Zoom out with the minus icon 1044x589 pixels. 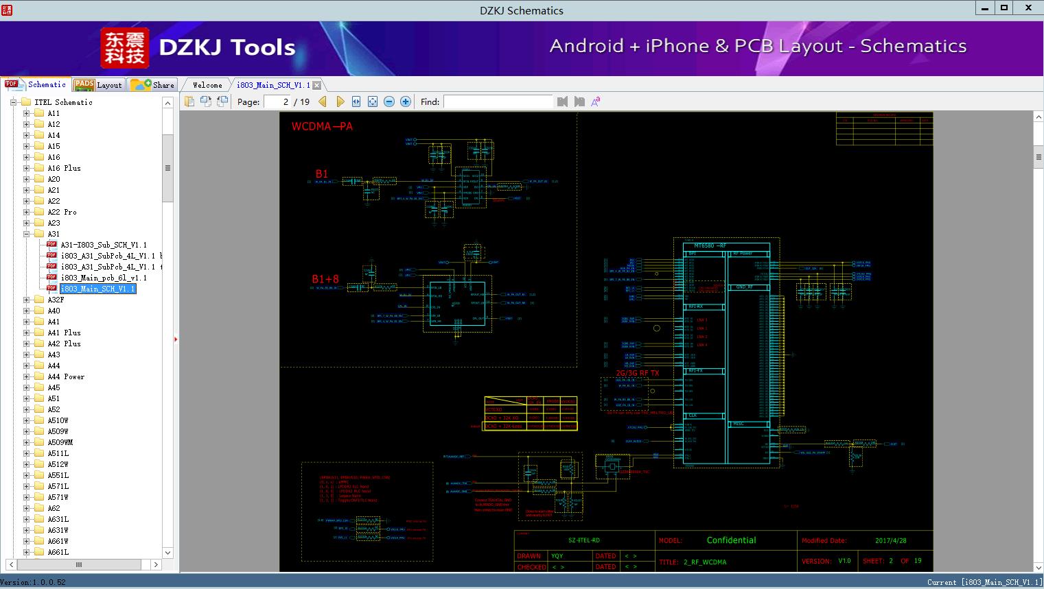(389, 101)
